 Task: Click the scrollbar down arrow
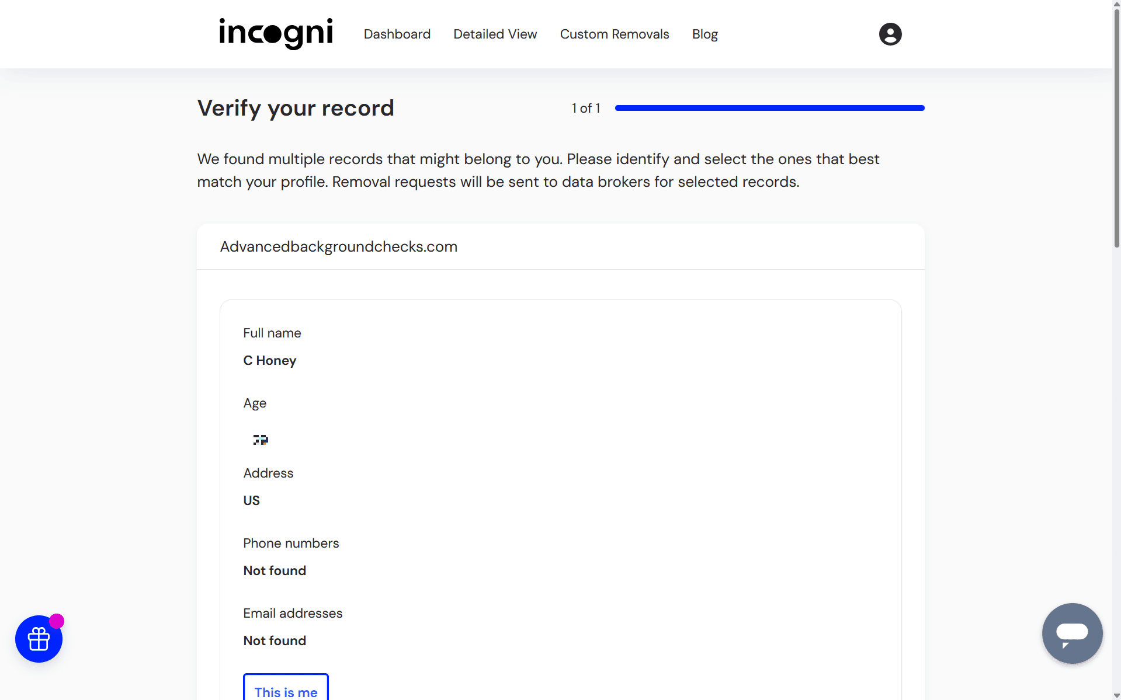1116,696
